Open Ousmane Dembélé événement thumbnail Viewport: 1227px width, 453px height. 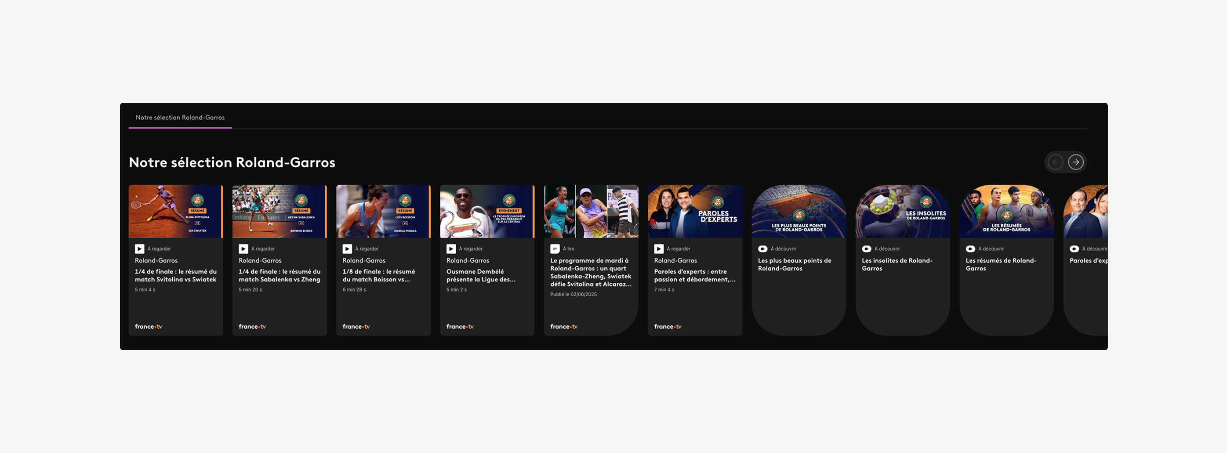tap(487, 211)
